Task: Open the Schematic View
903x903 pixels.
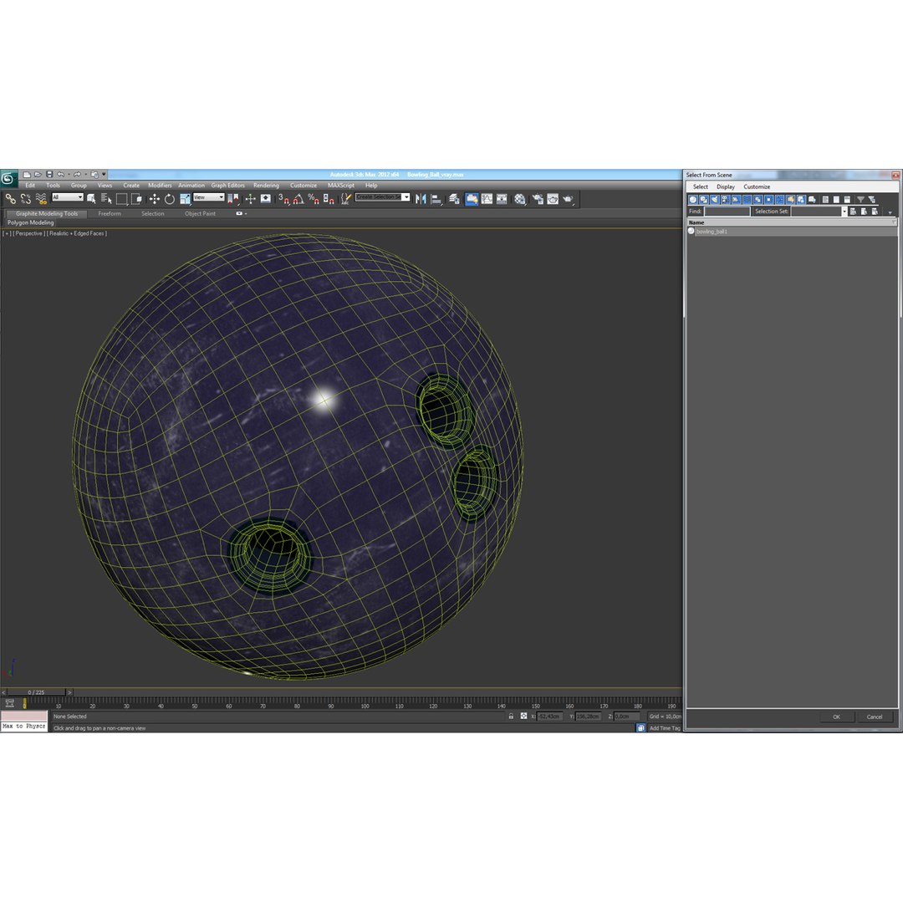Action: tap(503, 199)
